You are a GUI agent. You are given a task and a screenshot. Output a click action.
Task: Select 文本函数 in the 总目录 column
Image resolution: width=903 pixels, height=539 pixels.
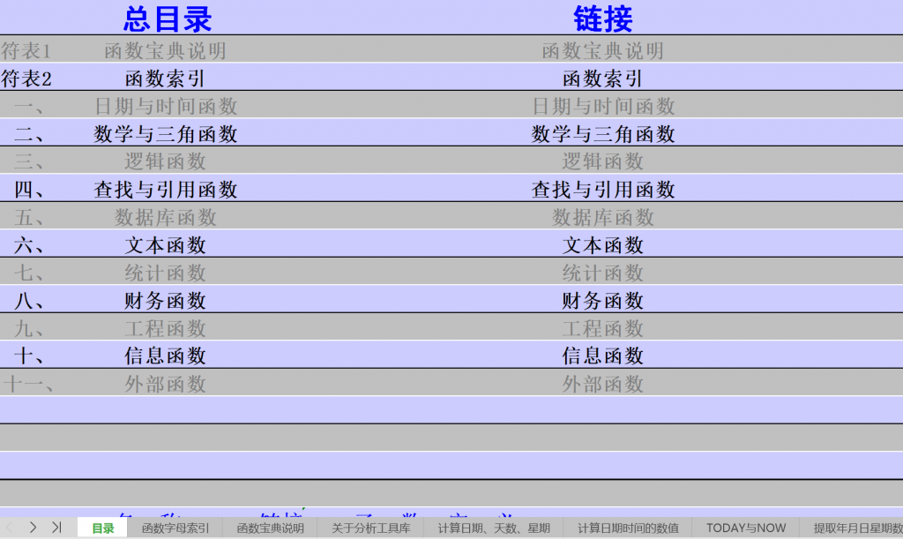click(x=165, y=245)
